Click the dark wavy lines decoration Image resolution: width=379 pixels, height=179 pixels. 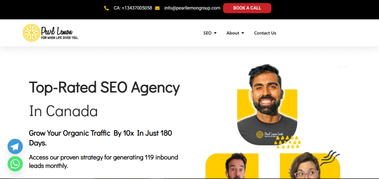pos(330,158)
